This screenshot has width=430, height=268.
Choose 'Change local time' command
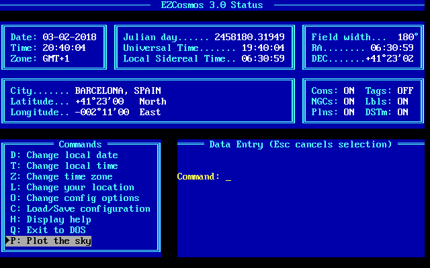click(64, 166)
